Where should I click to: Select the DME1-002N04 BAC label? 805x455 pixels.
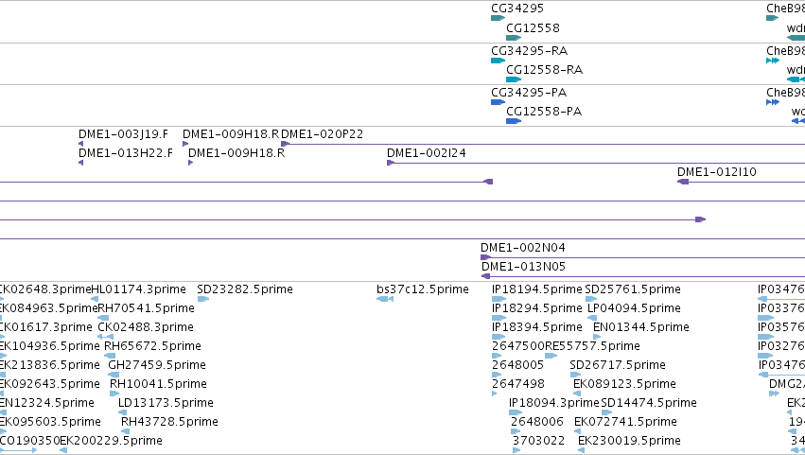click(x=522, y=248)
